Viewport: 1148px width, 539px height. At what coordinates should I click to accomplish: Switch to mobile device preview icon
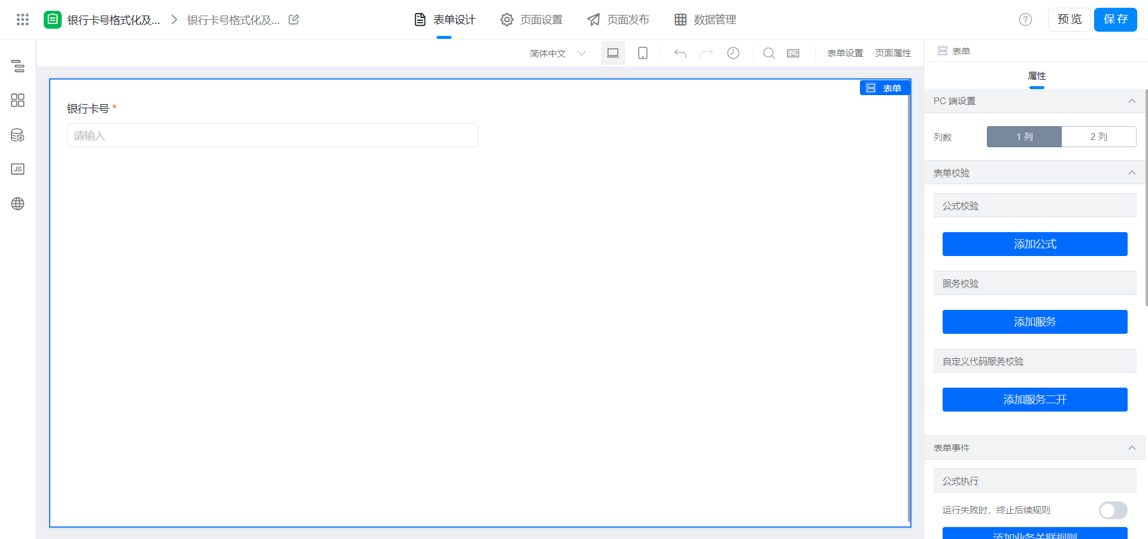coord(643,53)
